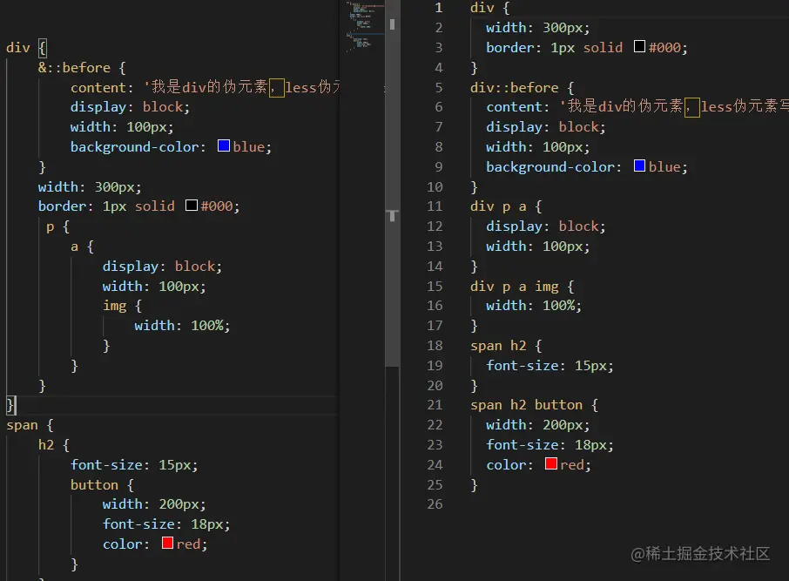
Task: Click the blue swatch on line 9
Action: (x=639, y=166)
